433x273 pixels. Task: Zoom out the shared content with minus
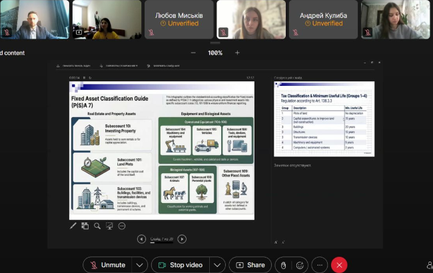coord(193,53)
